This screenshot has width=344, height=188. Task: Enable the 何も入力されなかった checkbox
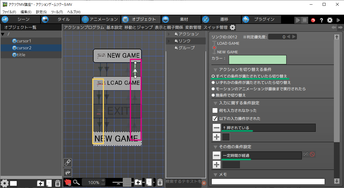click(215, 110)
